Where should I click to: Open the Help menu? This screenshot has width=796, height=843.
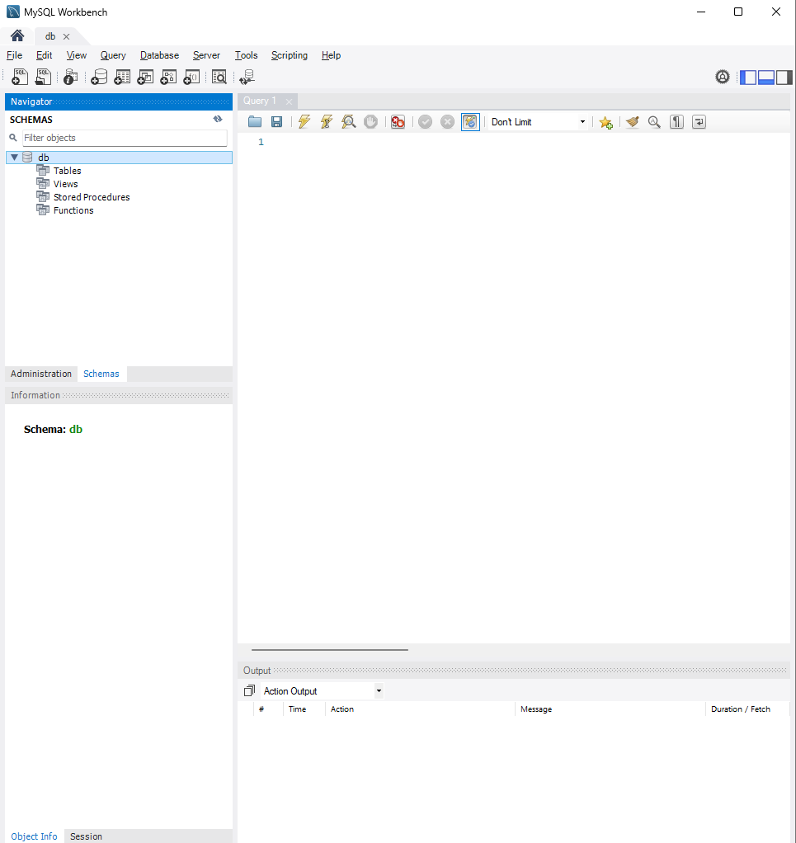[x=331, y=55]
